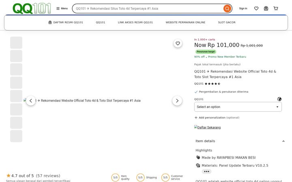The width and height of the screenshot is (292, 182).
Task: Click the globe icon beside QQ101 label
Action: 279,99
